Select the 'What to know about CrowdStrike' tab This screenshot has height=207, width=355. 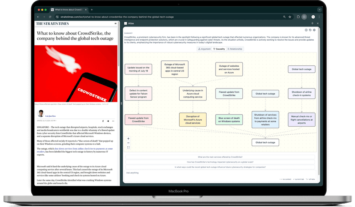click(x=69, y=10)
